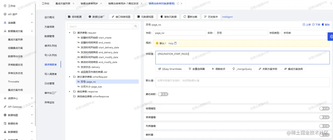Click the 元数据视图 button
This screenshot has width=333, height=140.
click(145, 17)
